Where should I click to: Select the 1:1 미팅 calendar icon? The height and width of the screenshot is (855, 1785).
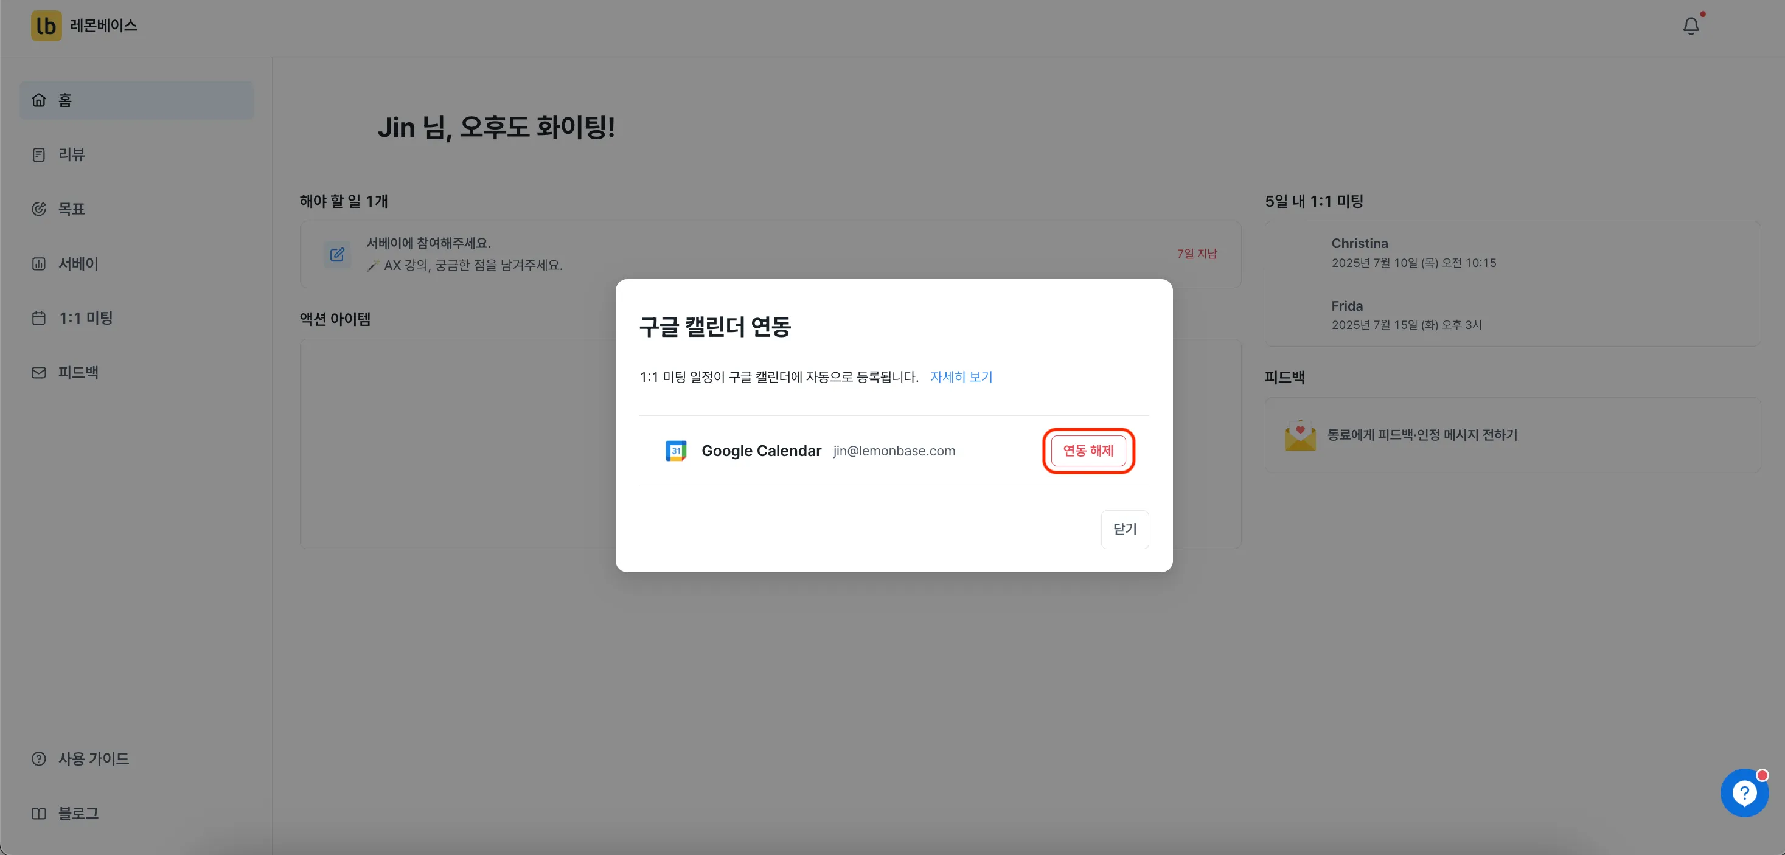coord(39,318)
